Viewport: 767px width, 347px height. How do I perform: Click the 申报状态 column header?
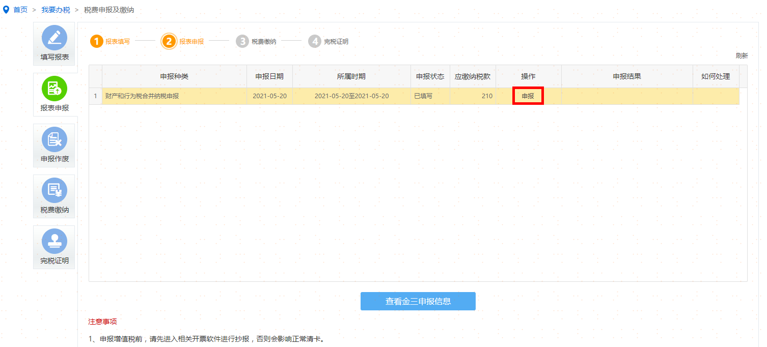coord(430,76)
